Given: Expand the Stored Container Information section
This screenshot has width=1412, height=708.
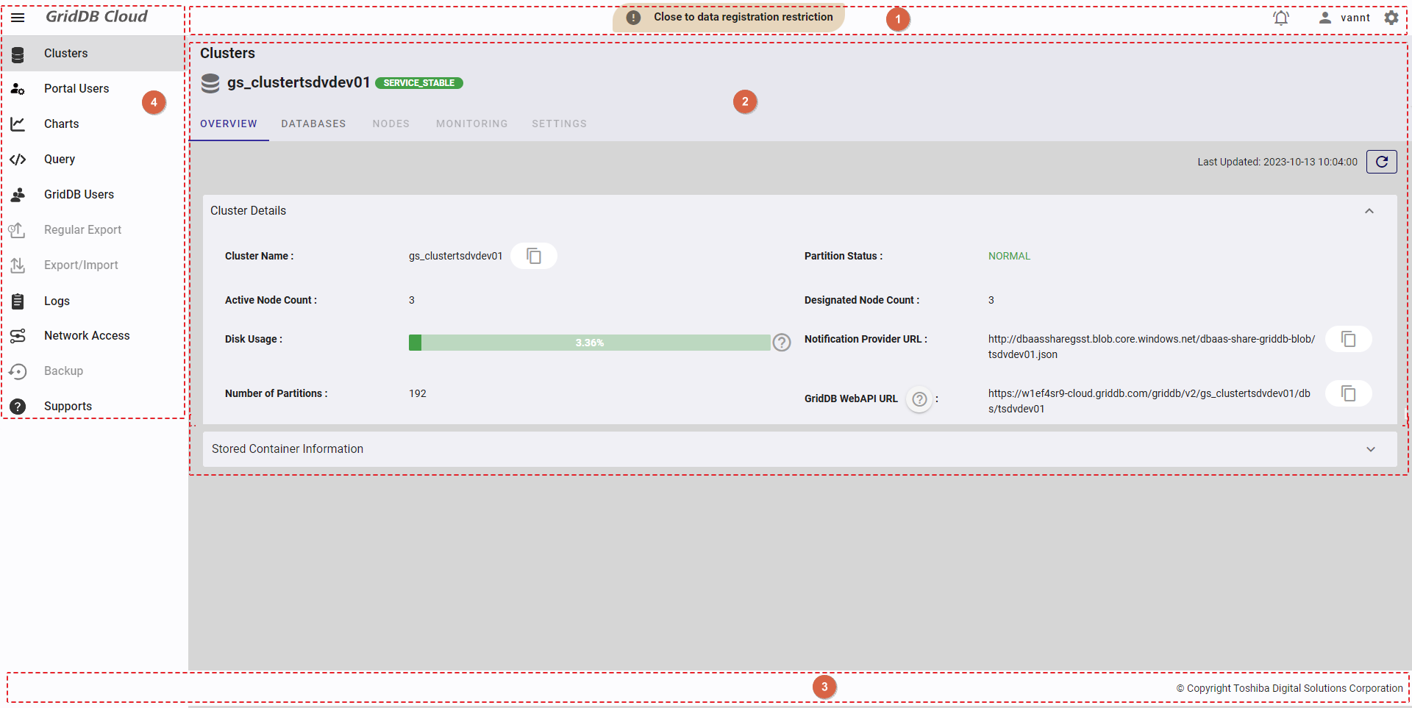Looking at the screenshot, I should [1370, 449].
